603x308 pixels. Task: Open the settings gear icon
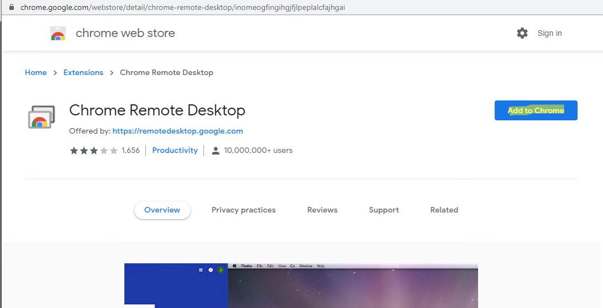[x=522, y=33]
